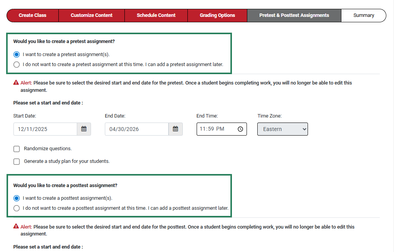
Task: Select I do not want a pretest assignment
Action: click(17, 64)
